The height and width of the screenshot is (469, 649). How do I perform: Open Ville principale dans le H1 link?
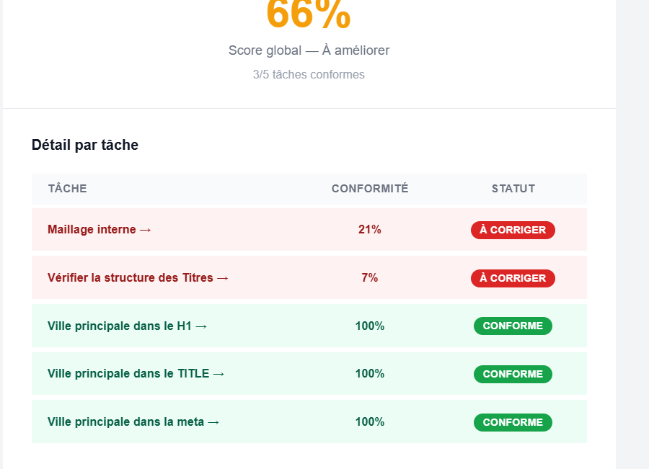point(127,326)
